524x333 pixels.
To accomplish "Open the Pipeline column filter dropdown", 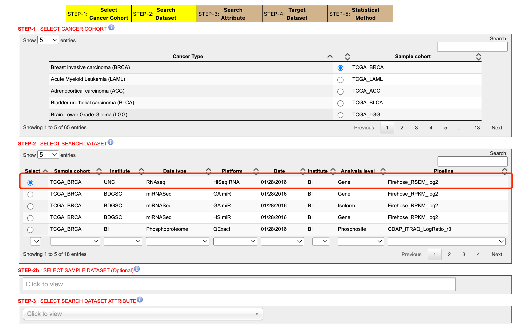I will click(446, 241).
